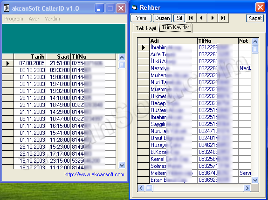Image resolution: width=268 pixels, height=200 pixels.
Task: Select the call dated 09.11.2003
Action: [x=59, y=119]
